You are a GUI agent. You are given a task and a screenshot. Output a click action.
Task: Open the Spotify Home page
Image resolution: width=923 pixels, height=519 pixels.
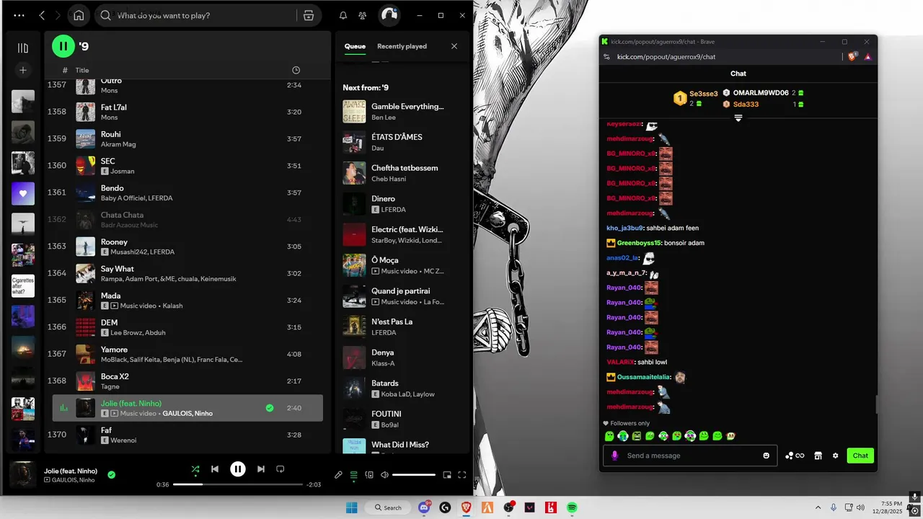coord(79,15)
